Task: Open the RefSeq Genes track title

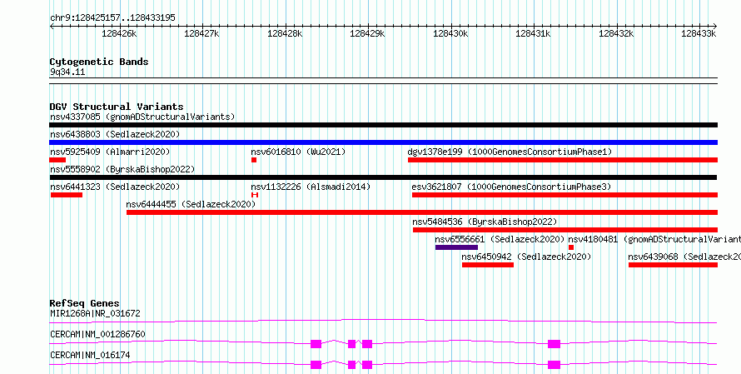Action: click(x=85, y=303)
